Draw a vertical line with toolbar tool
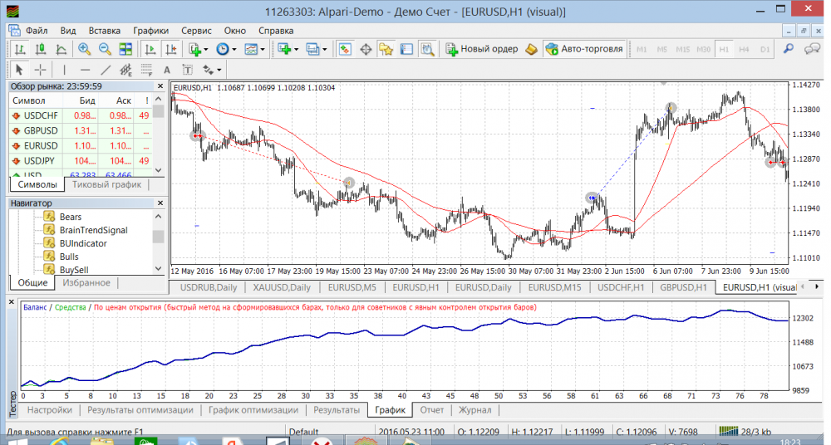Screen dimensions: 831x445 (x=63, y=70)
